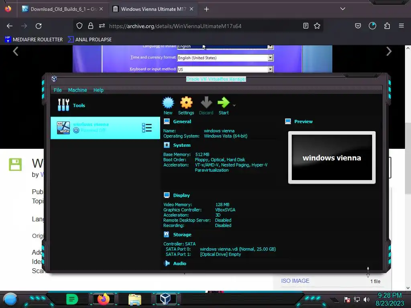Click the Display monitor icon
Image resolution: width=411 pixels, height=308 pixels.
point(167,195)
